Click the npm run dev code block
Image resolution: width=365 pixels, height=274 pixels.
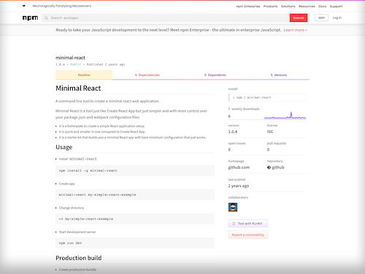pyautogui.click(x=135, y=243)
